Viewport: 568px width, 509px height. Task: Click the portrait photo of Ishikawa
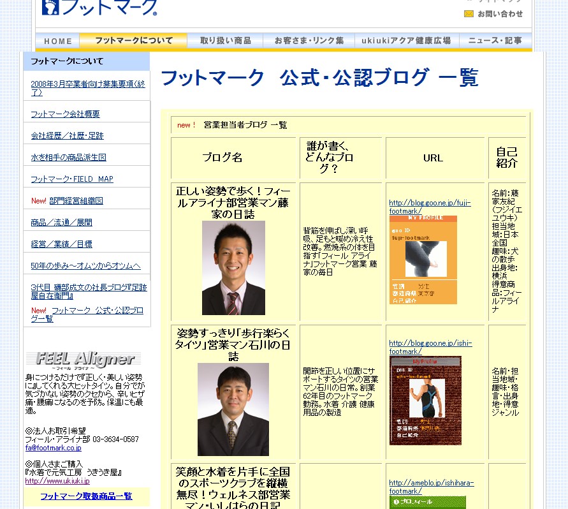[x=233, y=409]
